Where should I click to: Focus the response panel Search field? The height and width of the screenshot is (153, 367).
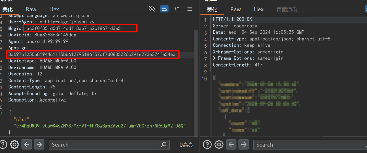click(308, 144)
